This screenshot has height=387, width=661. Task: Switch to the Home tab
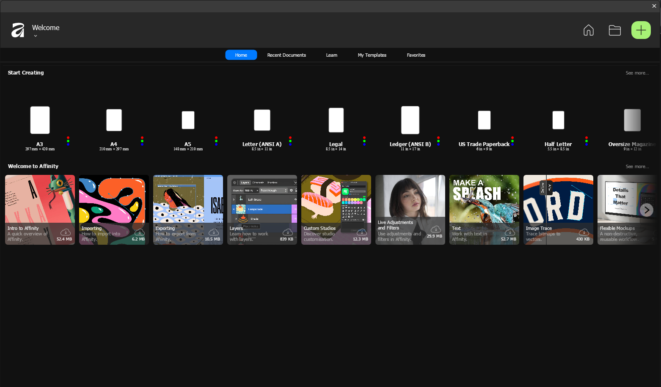(241, 55)
